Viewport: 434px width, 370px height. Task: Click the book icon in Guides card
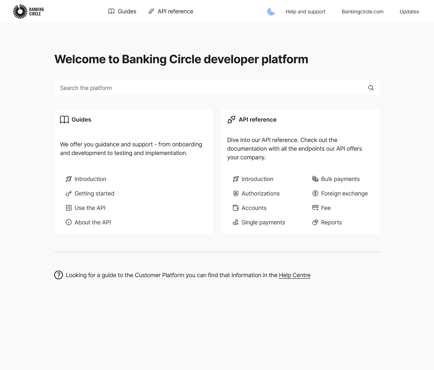[64, 120]
